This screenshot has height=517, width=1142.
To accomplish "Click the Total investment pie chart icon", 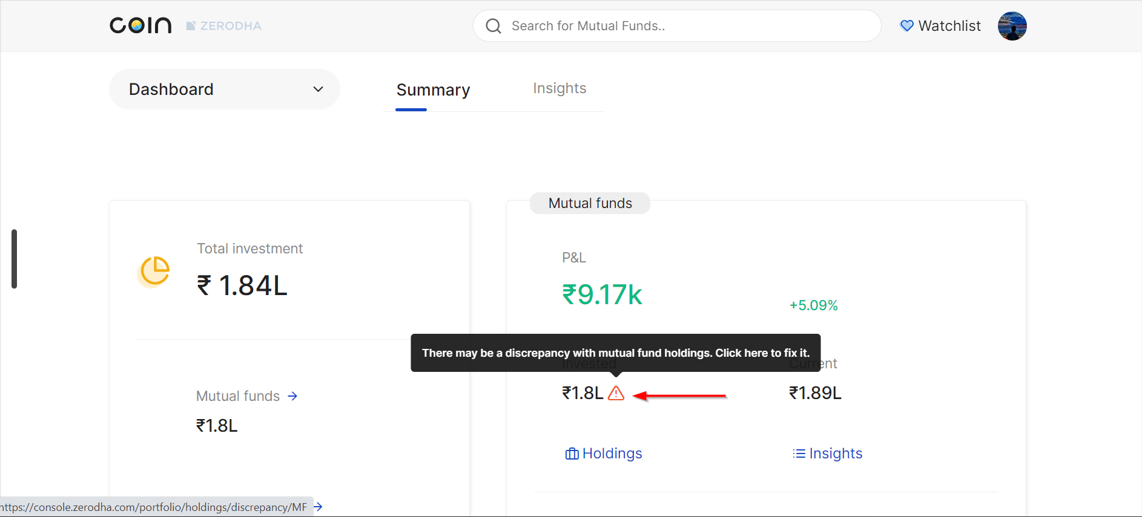I will (154, 271).
